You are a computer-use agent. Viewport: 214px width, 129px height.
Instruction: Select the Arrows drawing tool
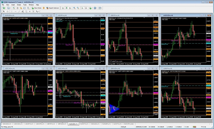tap(37, 11)
